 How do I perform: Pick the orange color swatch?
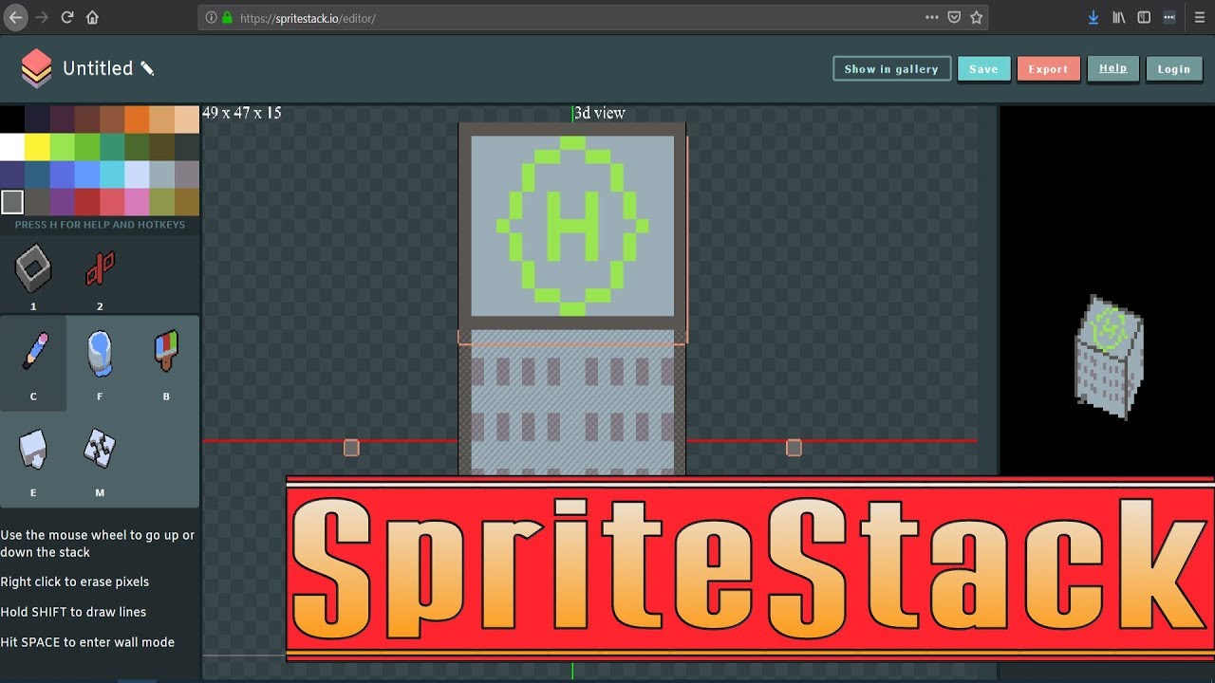coord(137,120)
